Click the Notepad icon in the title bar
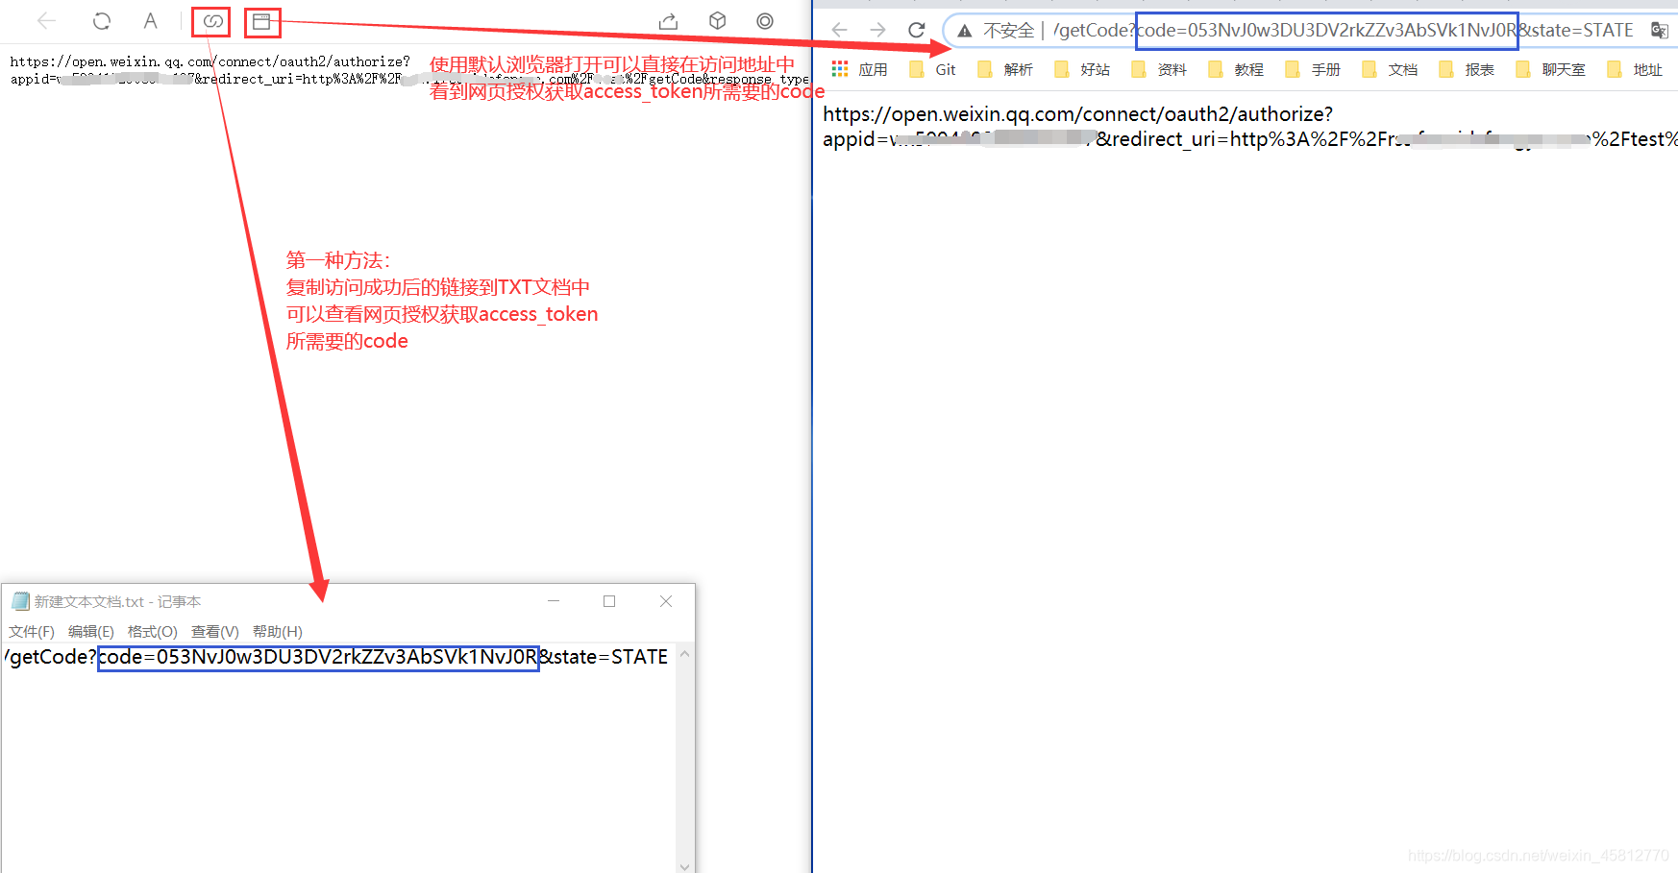 20,601
